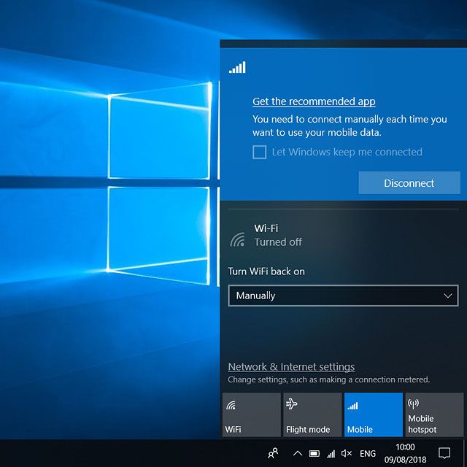The image size is (467, 467).
Task: Click the muted volume icon in taskbar
Action: pyautogui.click(x=347, y=453)
